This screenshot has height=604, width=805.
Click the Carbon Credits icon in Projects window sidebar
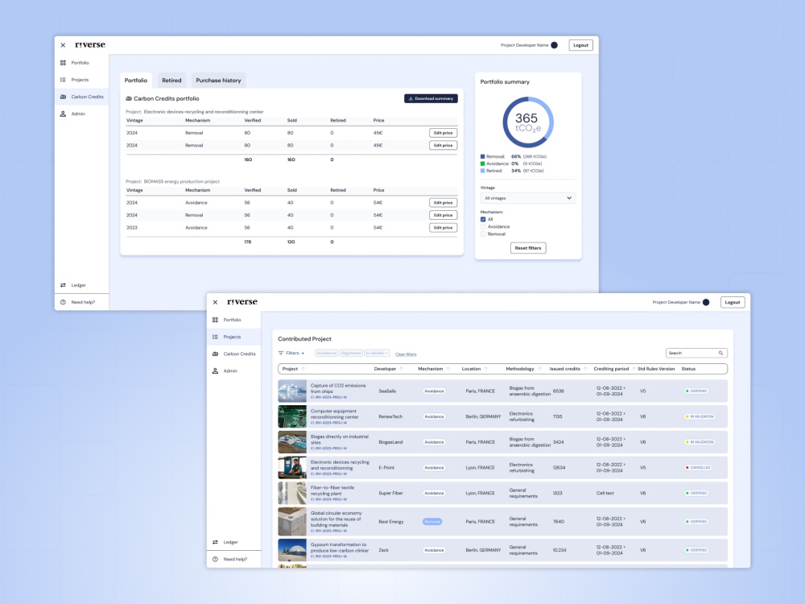tap(215, 354)
